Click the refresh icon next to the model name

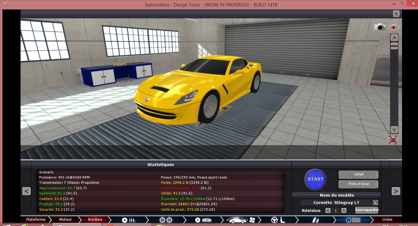point(375,203)
